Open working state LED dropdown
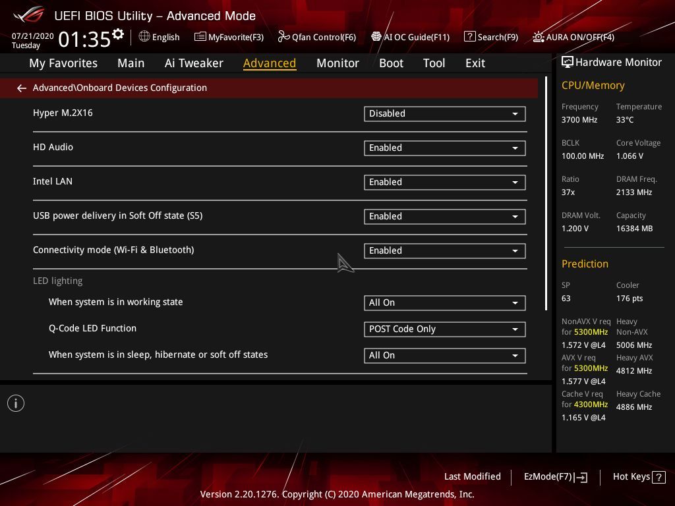The image size is (675, 506). pyautogui.click(x=445, y=303)
